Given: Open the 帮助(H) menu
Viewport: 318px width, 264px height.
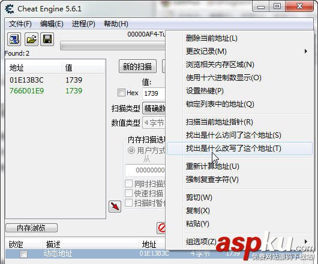Looking at the screenshot, I should [x=116, y=24].
